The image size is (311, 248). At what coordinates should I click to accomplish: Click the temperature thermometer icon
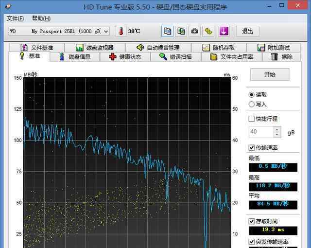tap(121, 31)
